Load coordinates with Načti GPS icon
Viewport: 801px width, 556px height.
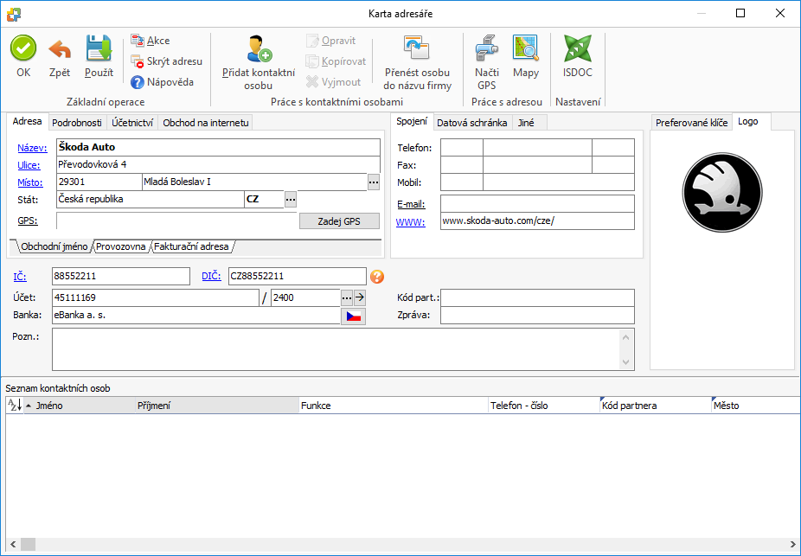[486, 48]
